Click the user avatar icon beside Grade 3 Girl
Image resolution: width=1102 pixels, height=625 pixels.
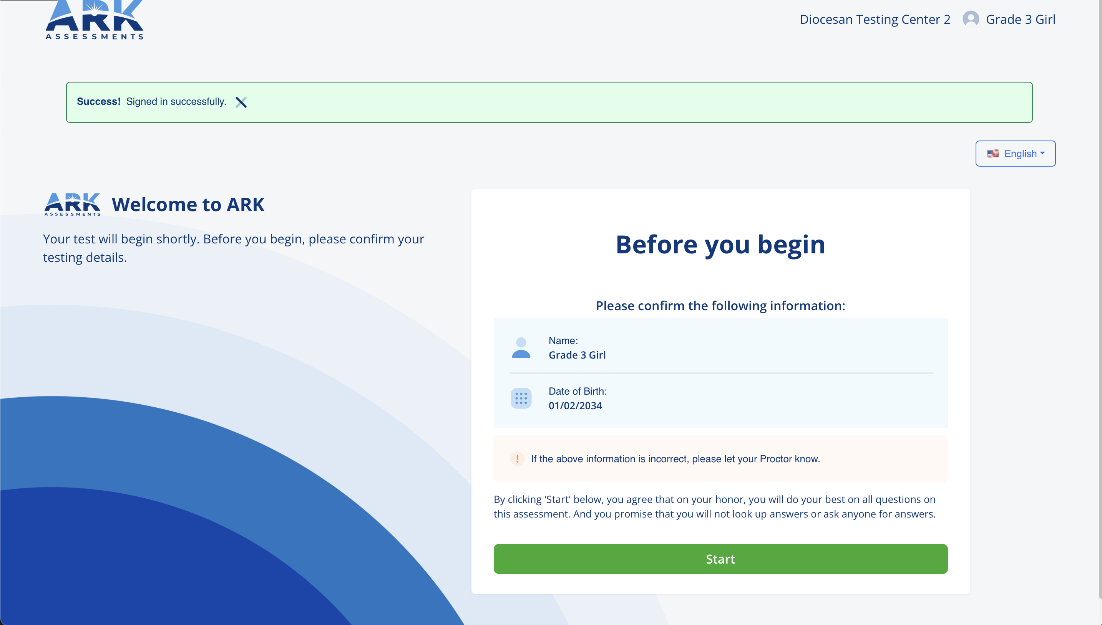[971, 19]
